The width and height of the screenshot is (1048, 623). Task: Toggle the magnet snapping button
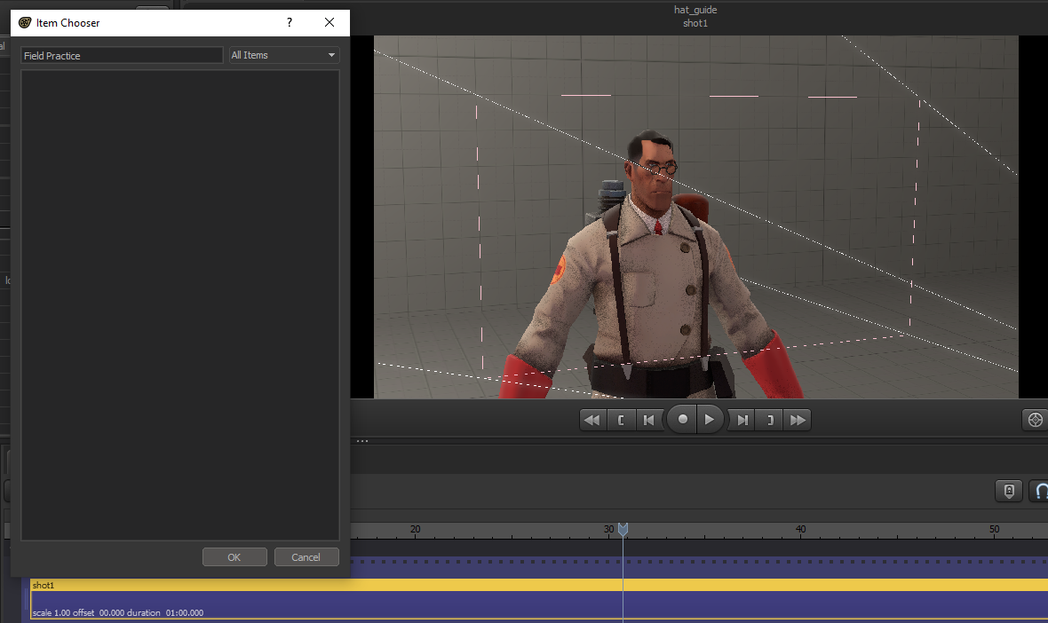pyautogui.click(x=1039, y=491)
